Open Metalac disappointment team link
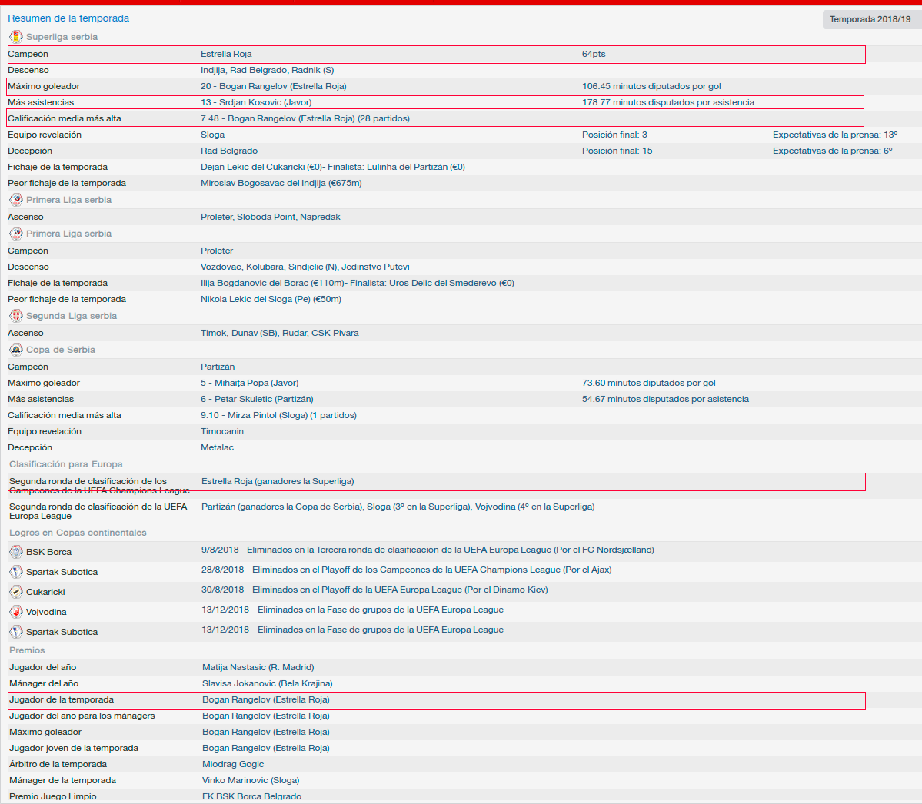The height and width of the screenshot is (804, 922). (x=218, y=448)
